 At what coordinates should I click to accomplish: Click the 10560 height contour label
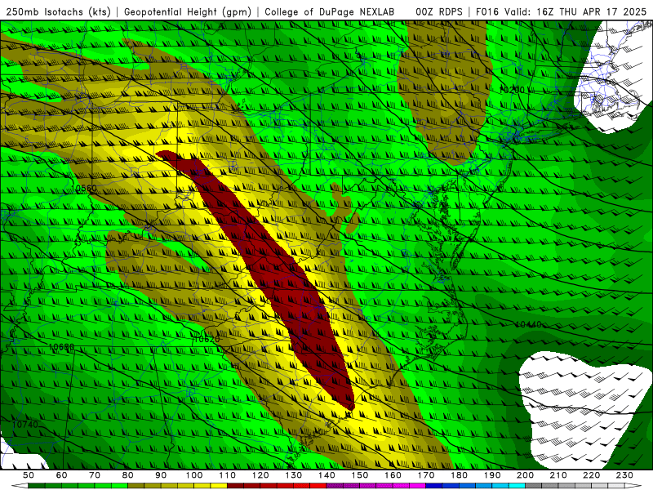[84, 189]
